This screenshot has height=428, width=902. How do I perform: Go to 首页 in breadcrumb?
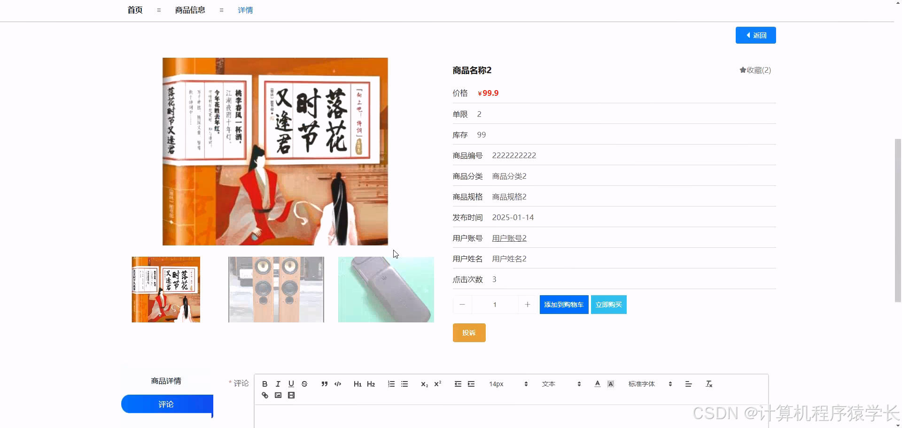pos(135,10)
